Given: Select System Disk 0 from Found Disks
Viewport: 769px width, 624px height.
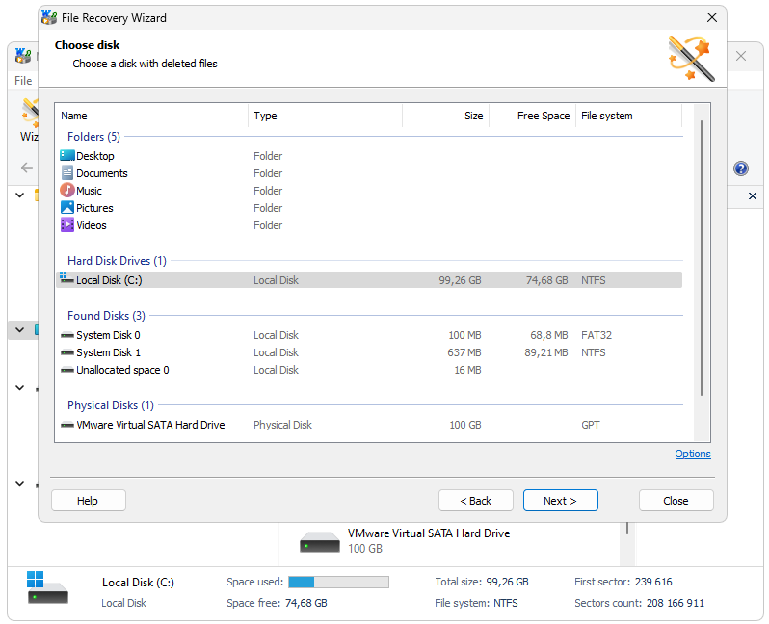Looking at the screenshot, I should click(x=108, y=335).
